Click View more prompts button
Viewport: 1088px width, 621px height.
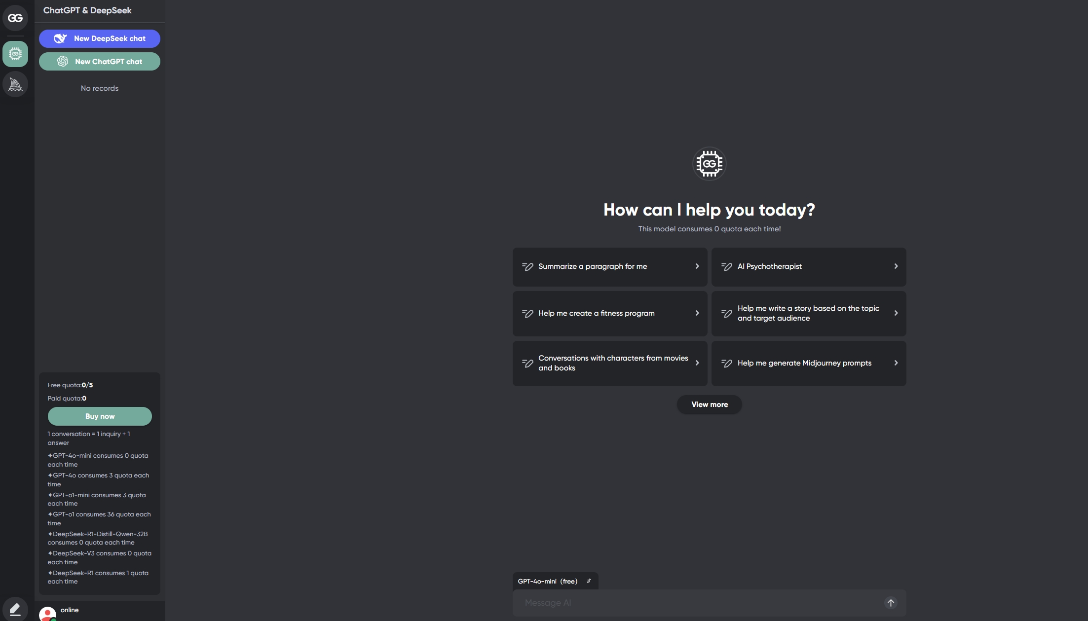[709, 404]
